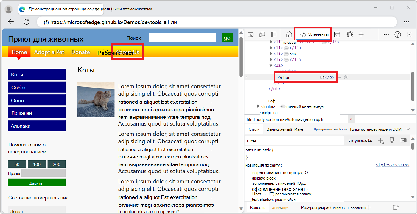
Task: Open the Console drawer icon
Action: [337, 34]
